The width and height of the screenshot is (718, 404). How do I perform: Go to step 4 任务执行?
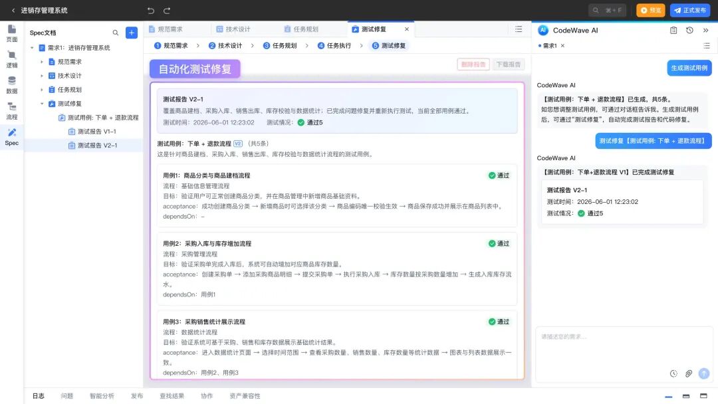(x=334, y=46)
